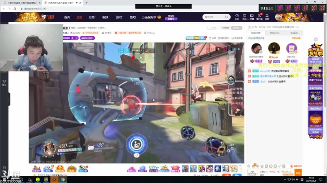Switch to the first browser tab
This screenshot has width=327, height=183.
(22, 3)
